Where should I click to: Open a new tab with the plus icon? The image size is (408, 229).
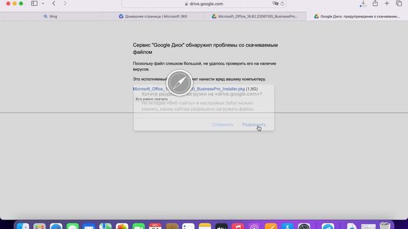click(387, 3)
